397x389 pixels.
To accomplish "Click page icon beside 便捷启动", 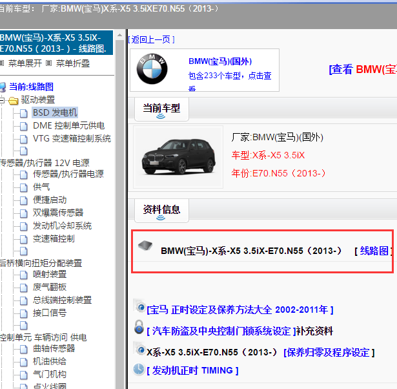I will tap(23, 200).
